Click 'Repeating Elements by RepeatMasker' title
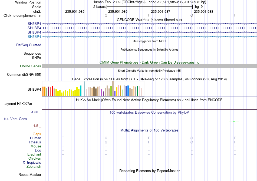 (x=149, y=171)
